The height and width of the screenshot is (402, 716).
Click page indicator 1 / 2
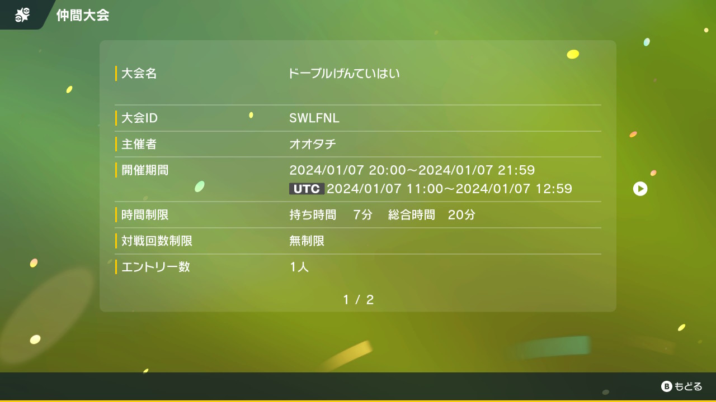(x=358, y=300)
